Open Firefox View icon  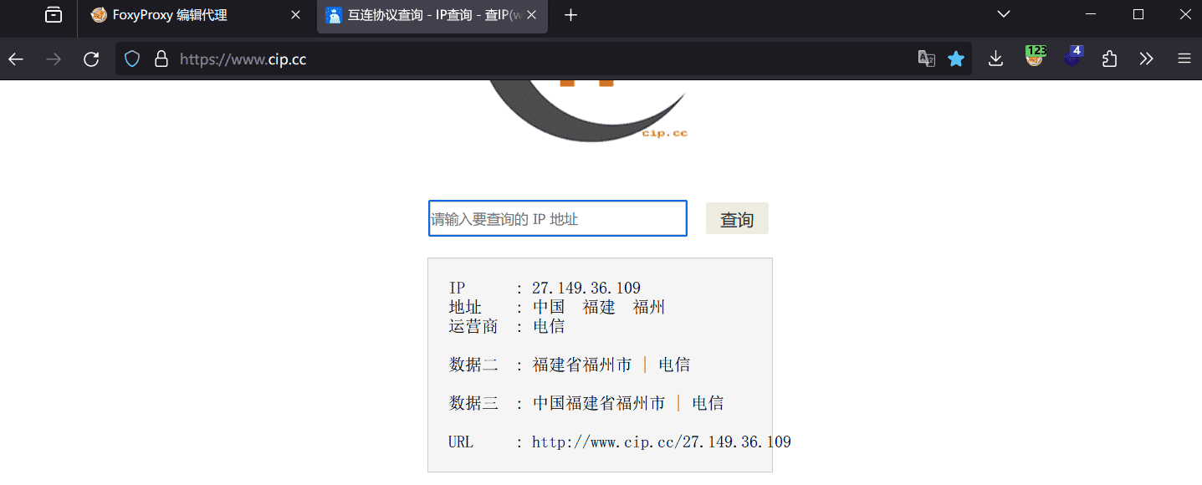(54, 14)
